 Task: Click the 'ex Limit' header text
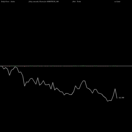117,2
